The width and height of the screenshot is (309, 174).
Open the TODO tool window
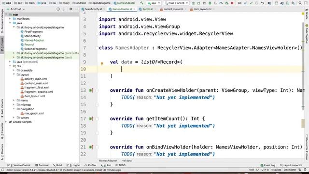[120, 165]
